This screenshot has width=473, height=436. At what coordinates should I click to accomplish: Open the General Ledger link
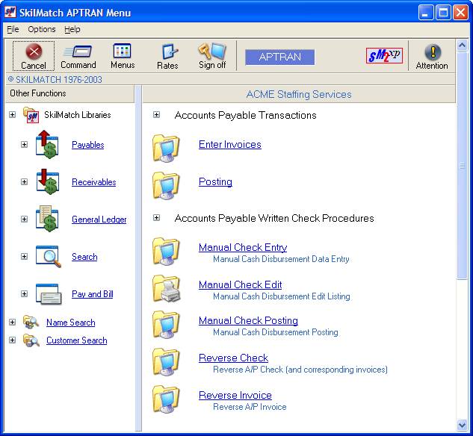point(99,219)
